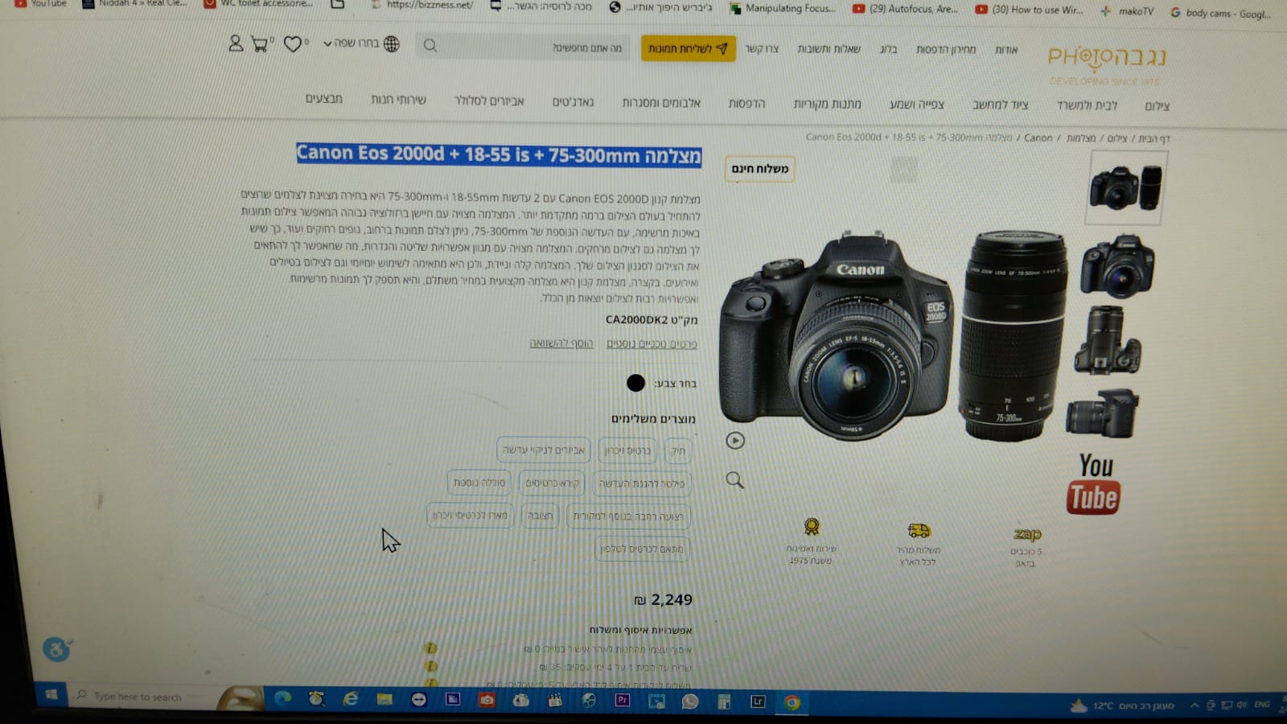Open Windows Start menu
Viewport: 1287px width, 724px height.
coord(51,694)
